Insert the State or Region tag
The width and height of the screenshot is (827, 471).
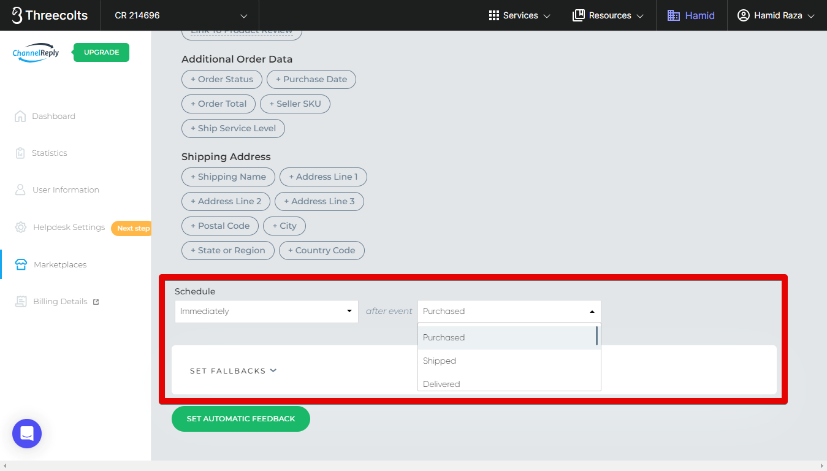pos(228,250)
